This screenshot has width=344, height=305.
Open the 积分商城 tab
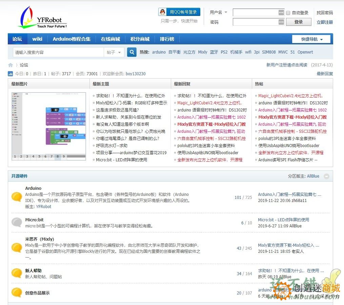(x=140, y=39)
